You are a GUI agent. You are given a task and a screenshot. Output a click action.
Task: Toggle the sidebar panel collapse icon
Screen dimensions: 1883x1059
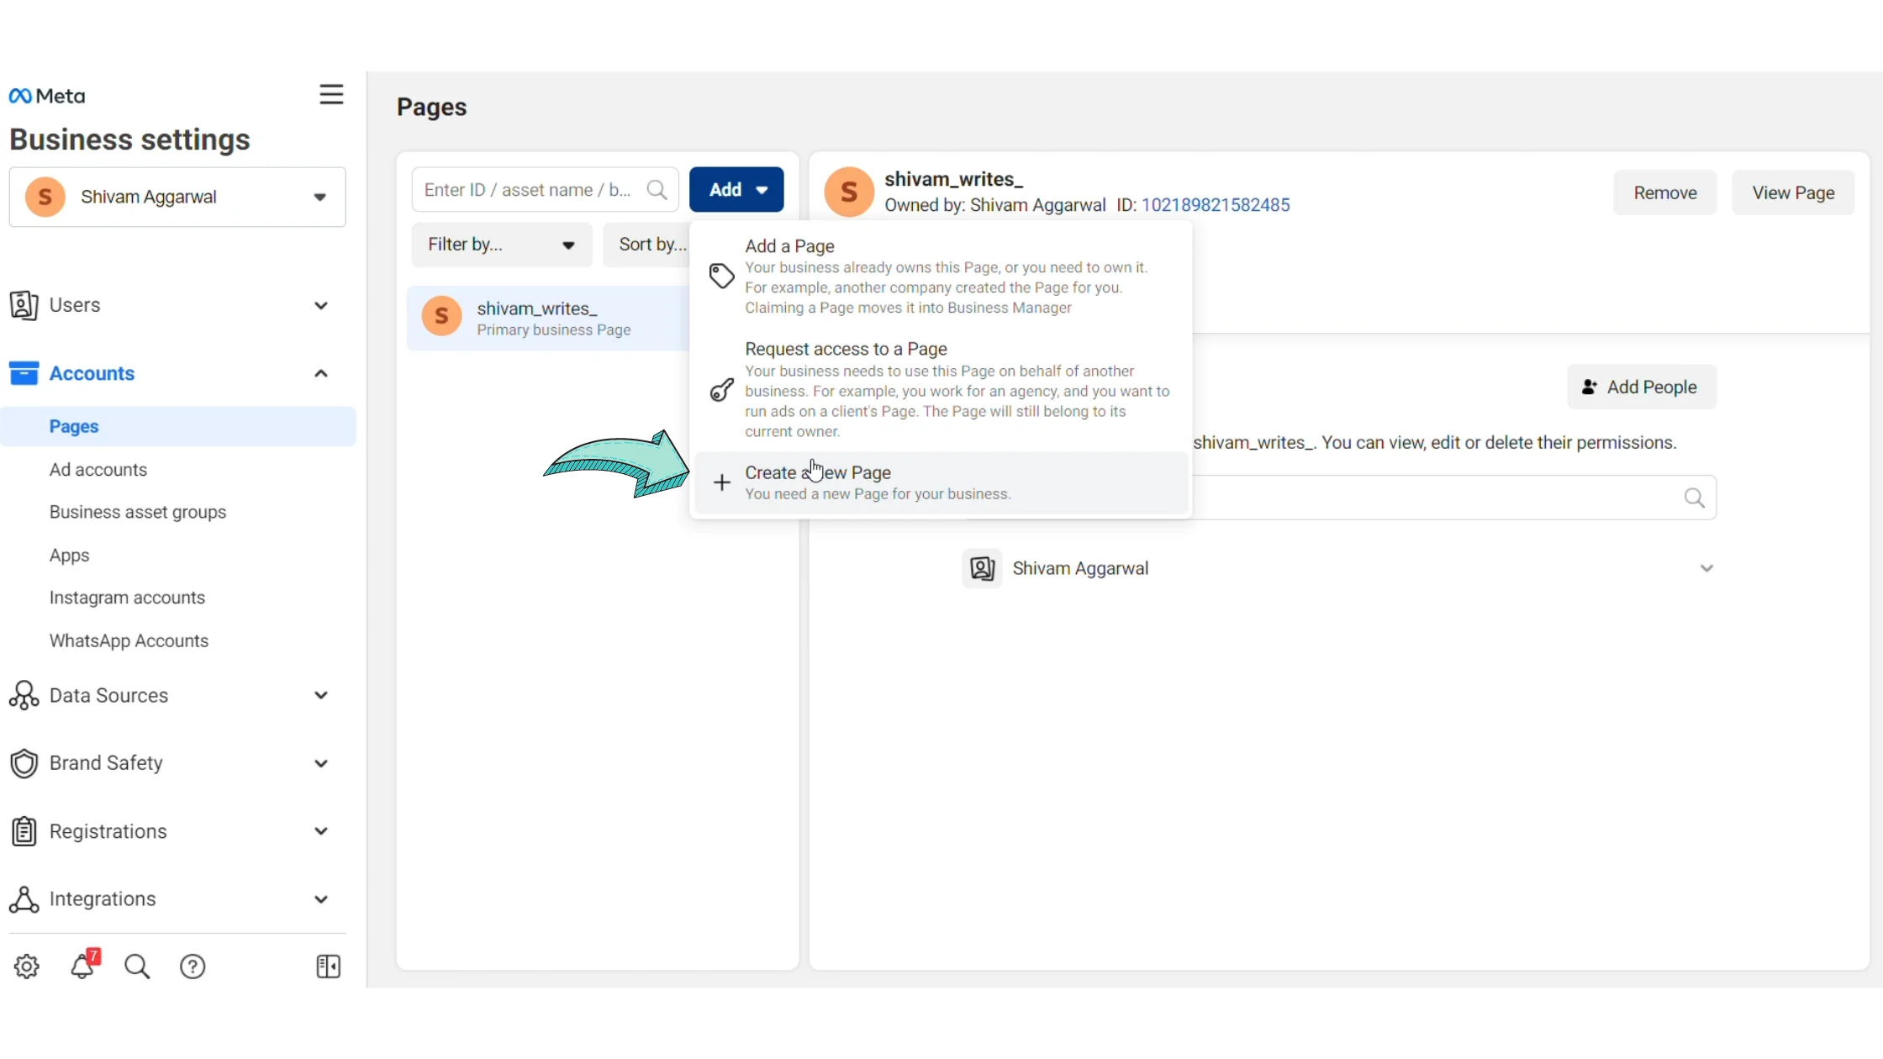(328, 967)
